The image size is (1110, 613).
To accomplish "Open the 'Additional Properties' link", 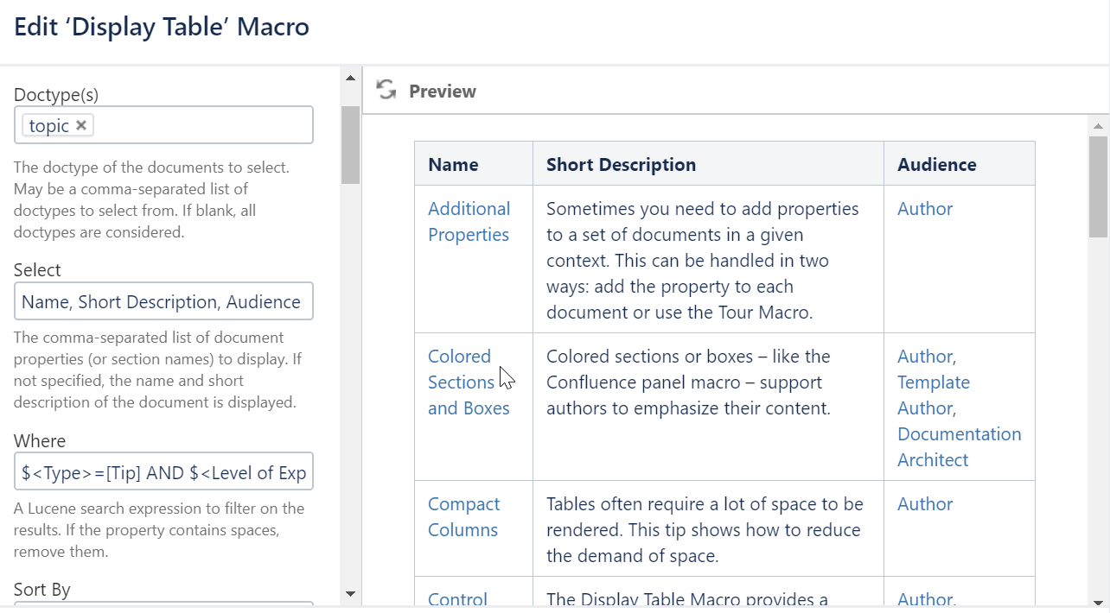I will click(x=469, y=221).
